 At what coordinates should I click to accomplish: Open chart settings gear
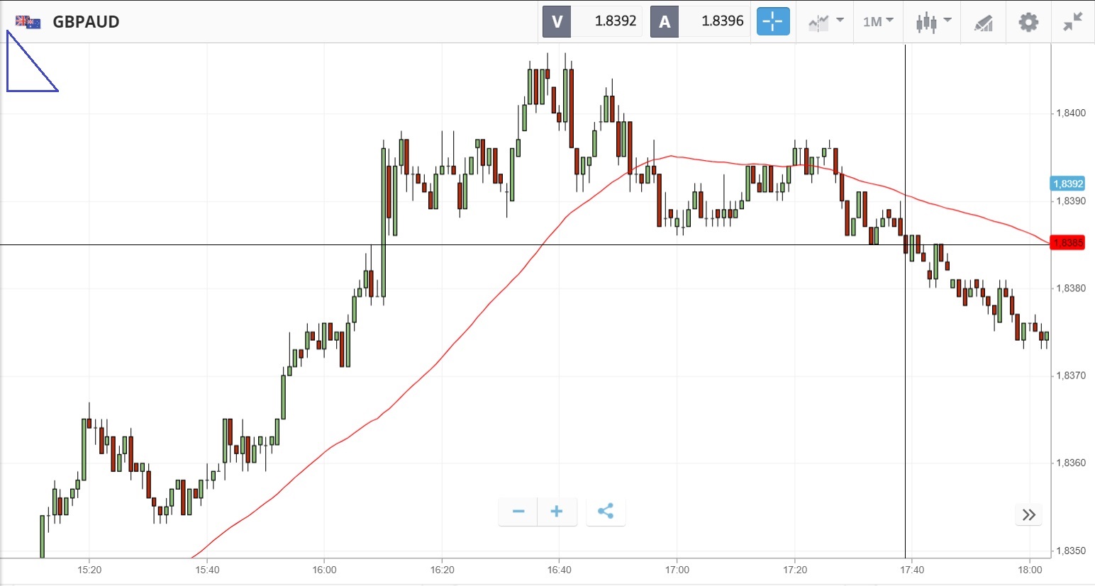1028,22
